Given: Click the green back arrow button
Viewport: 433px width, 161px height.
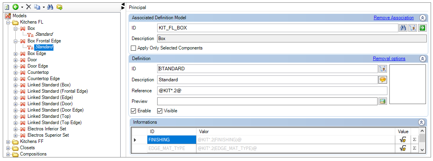Looking at the screenshot, I should pos(15,7).
